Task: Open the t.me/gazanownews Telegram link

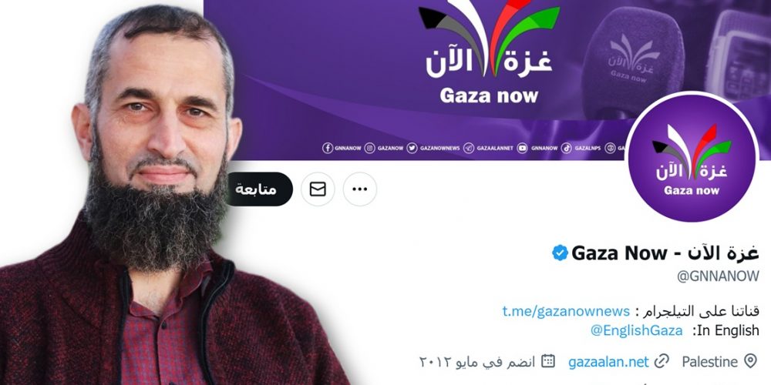Action: click(x=566, y=311)
